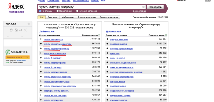Add продажа апартаментов via plus icon
The height and width of the screenshot is (102, 214).
pos(107,76)
